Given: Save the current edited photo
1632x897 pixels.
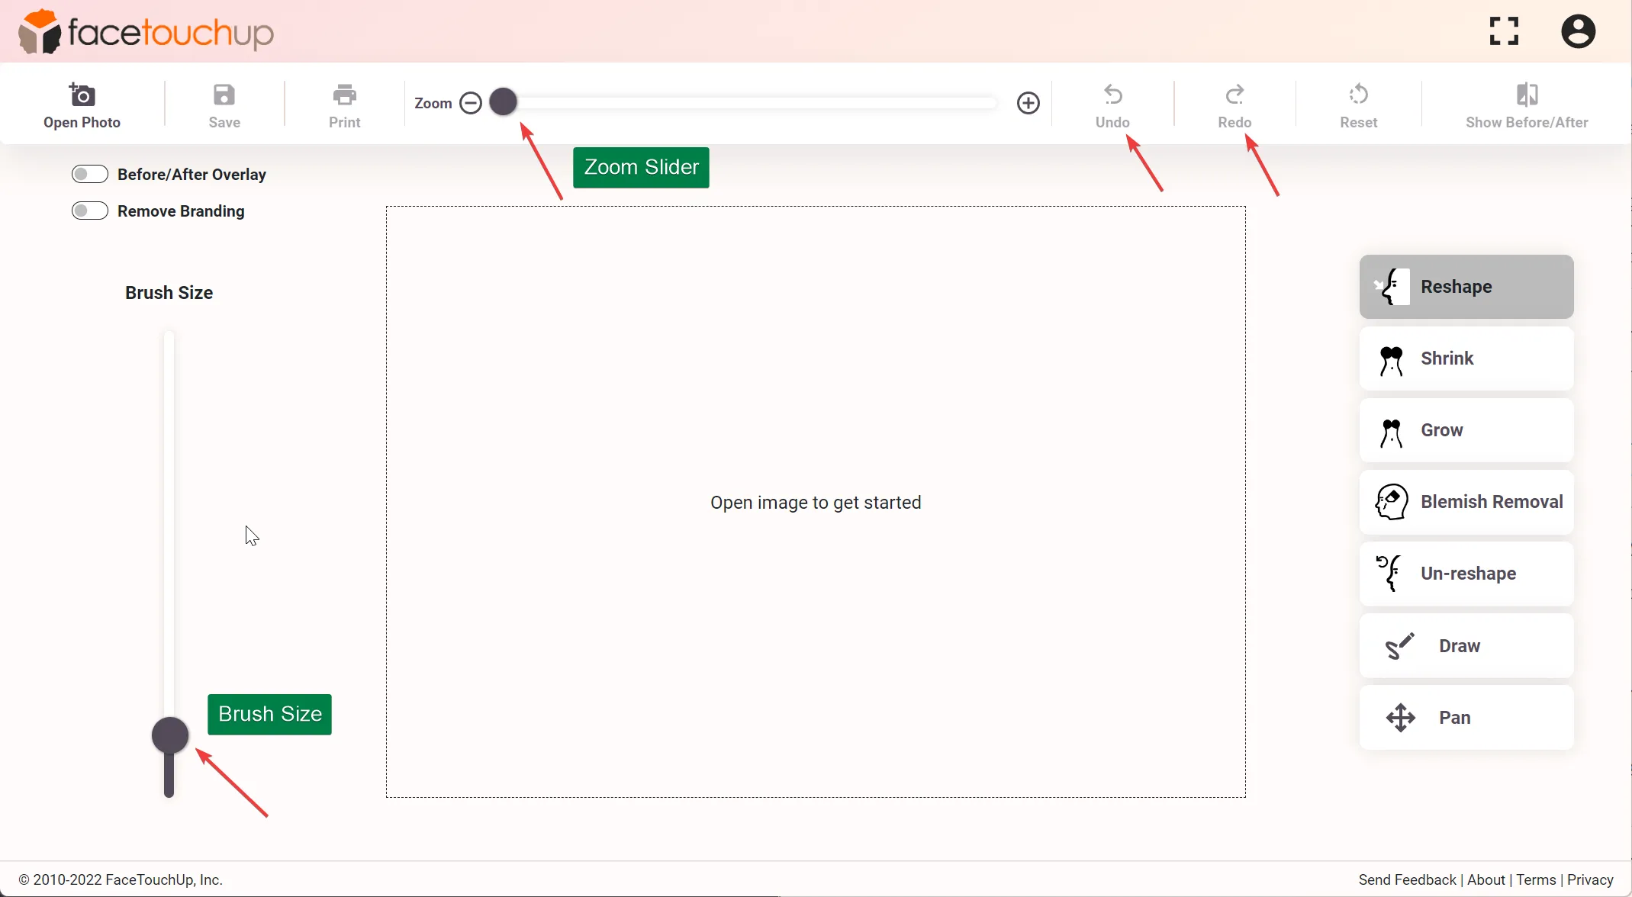Looking at the screenshot, I should point(224,106).
